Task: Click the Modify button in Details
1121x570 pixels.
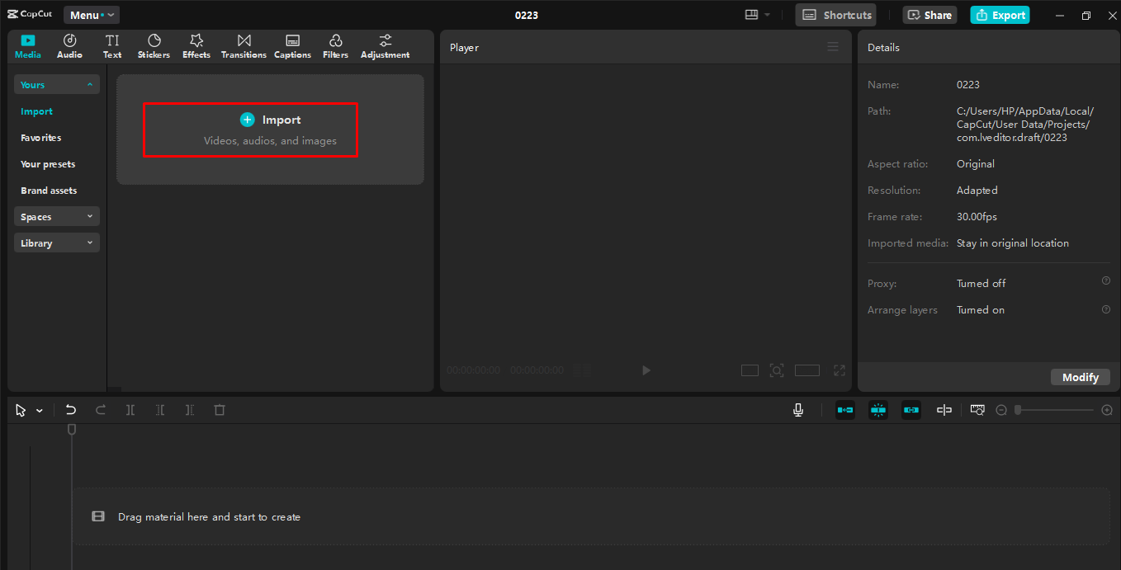Action: click(x=1081, y=377)
